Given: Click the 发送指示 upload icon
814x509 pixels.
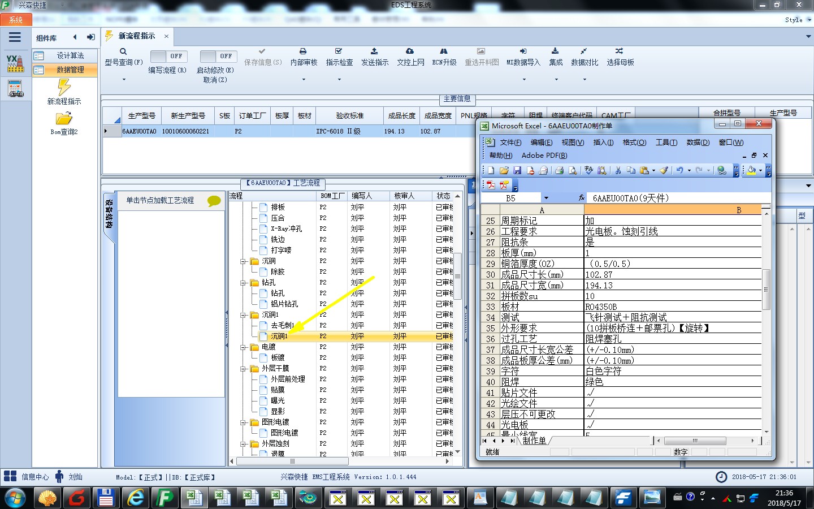Looking at the screenshot, I should 374,51.
